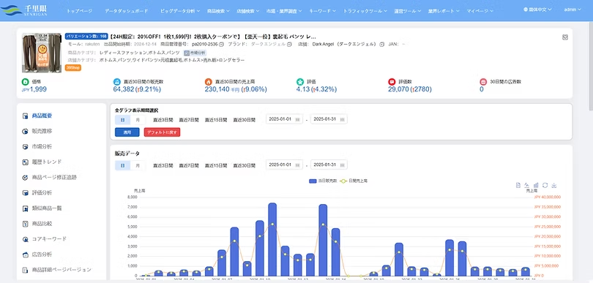Expand マイページ menu
The height and width of the screenshot is (283, 593).
pyautogui.click(x=480, y=11)
